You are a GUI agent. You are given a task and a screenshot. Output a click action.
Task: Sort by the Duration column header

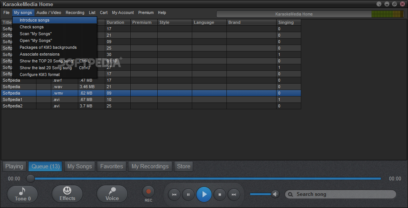click(x=118, y=23)
